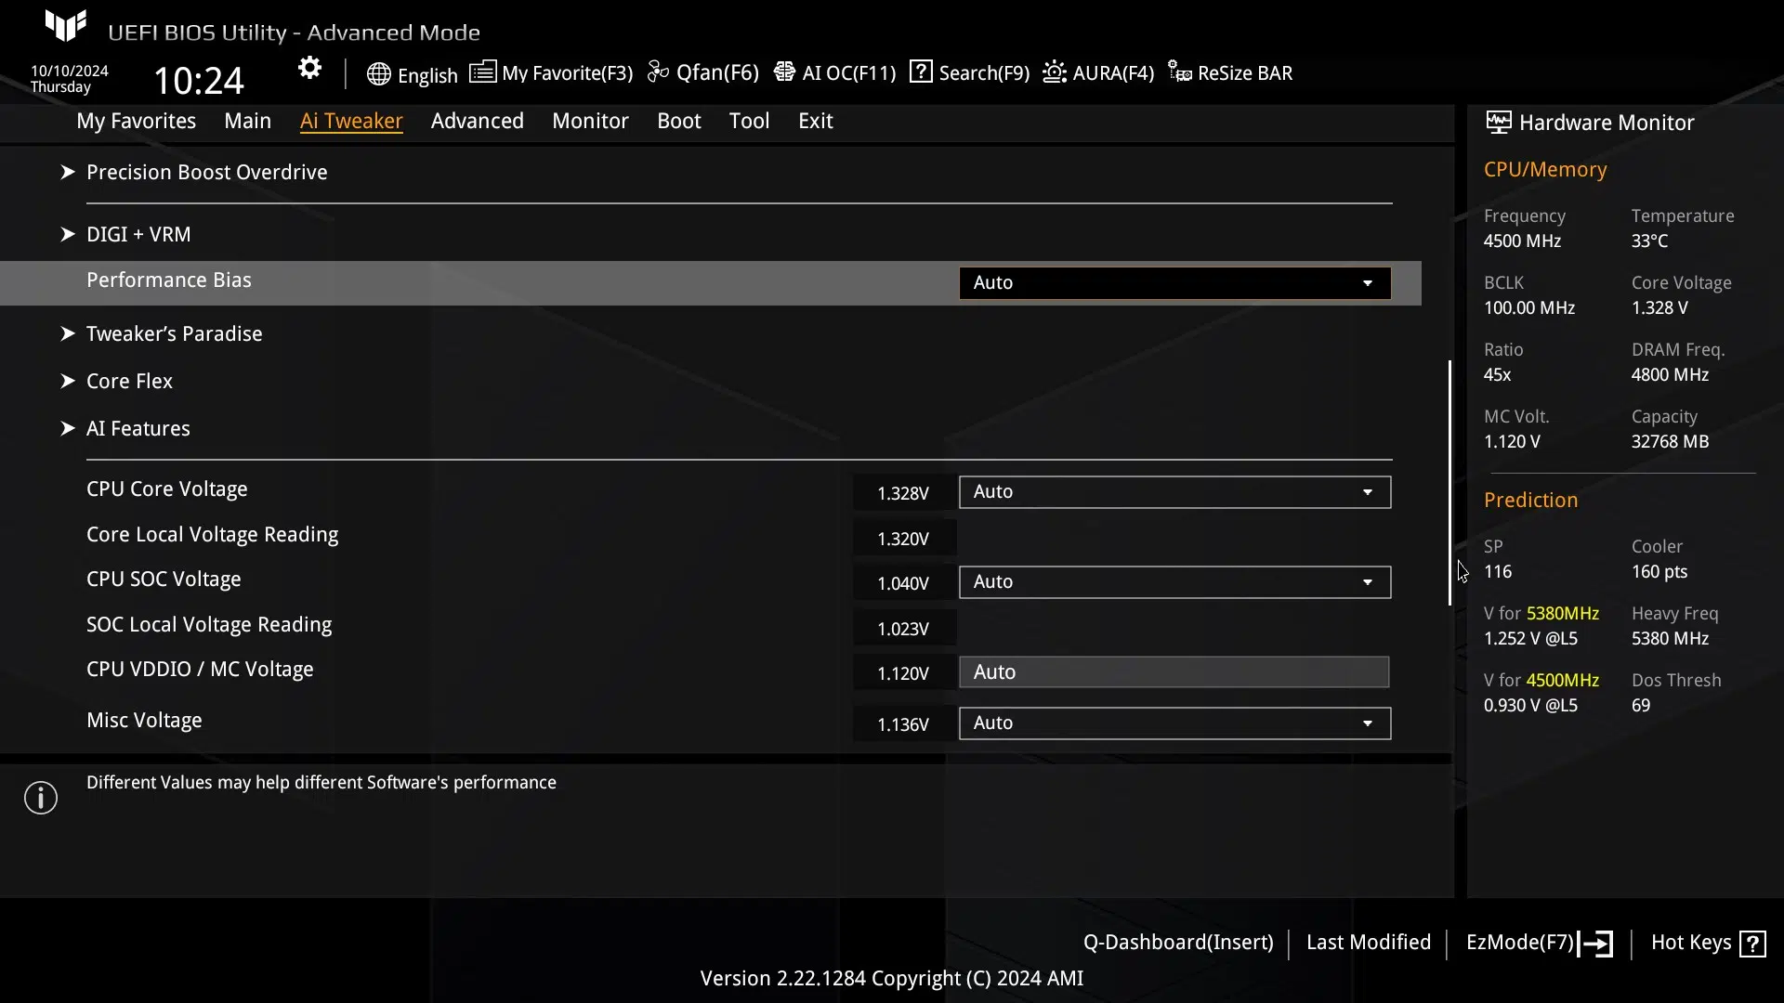Click the CPU/Memory section heading

[x=1545, y=170]
